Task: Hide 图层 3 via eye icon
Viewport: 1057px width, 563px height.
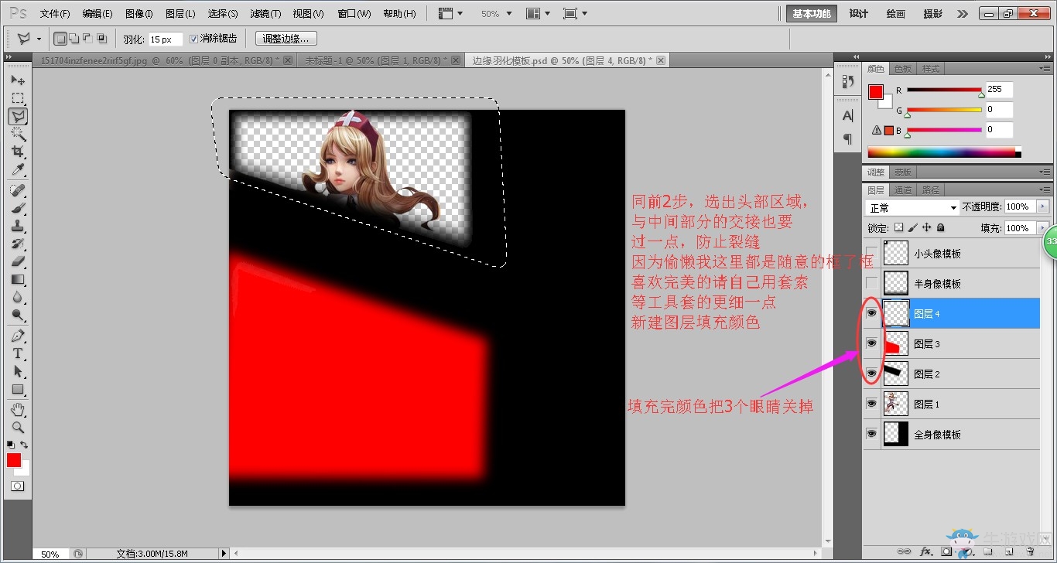Action: [872, 343]
